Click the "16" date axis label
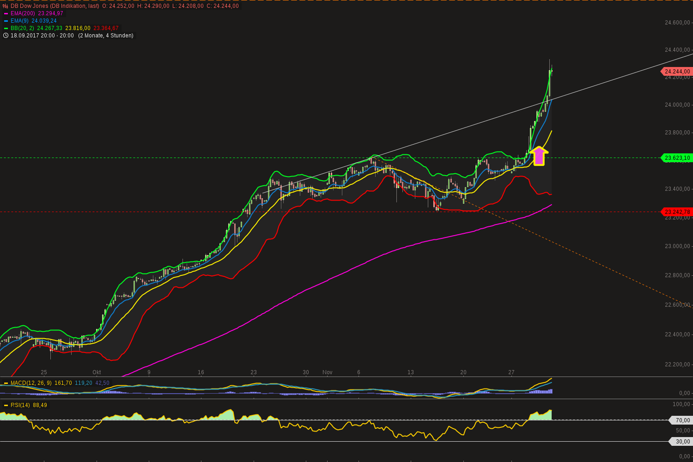Viewport: 693px width, 462px height. coord(201,372)
